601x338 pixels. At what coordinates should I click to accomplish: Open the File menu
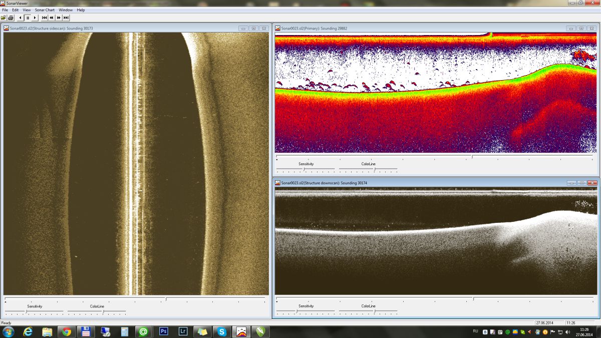[x=5, y=10]
